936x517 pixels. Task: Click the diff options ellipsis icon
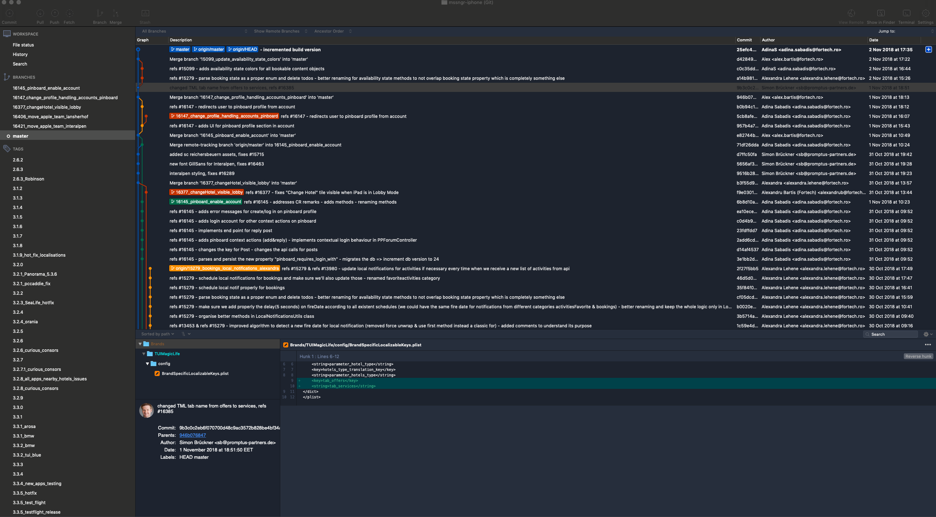point(928,345)
